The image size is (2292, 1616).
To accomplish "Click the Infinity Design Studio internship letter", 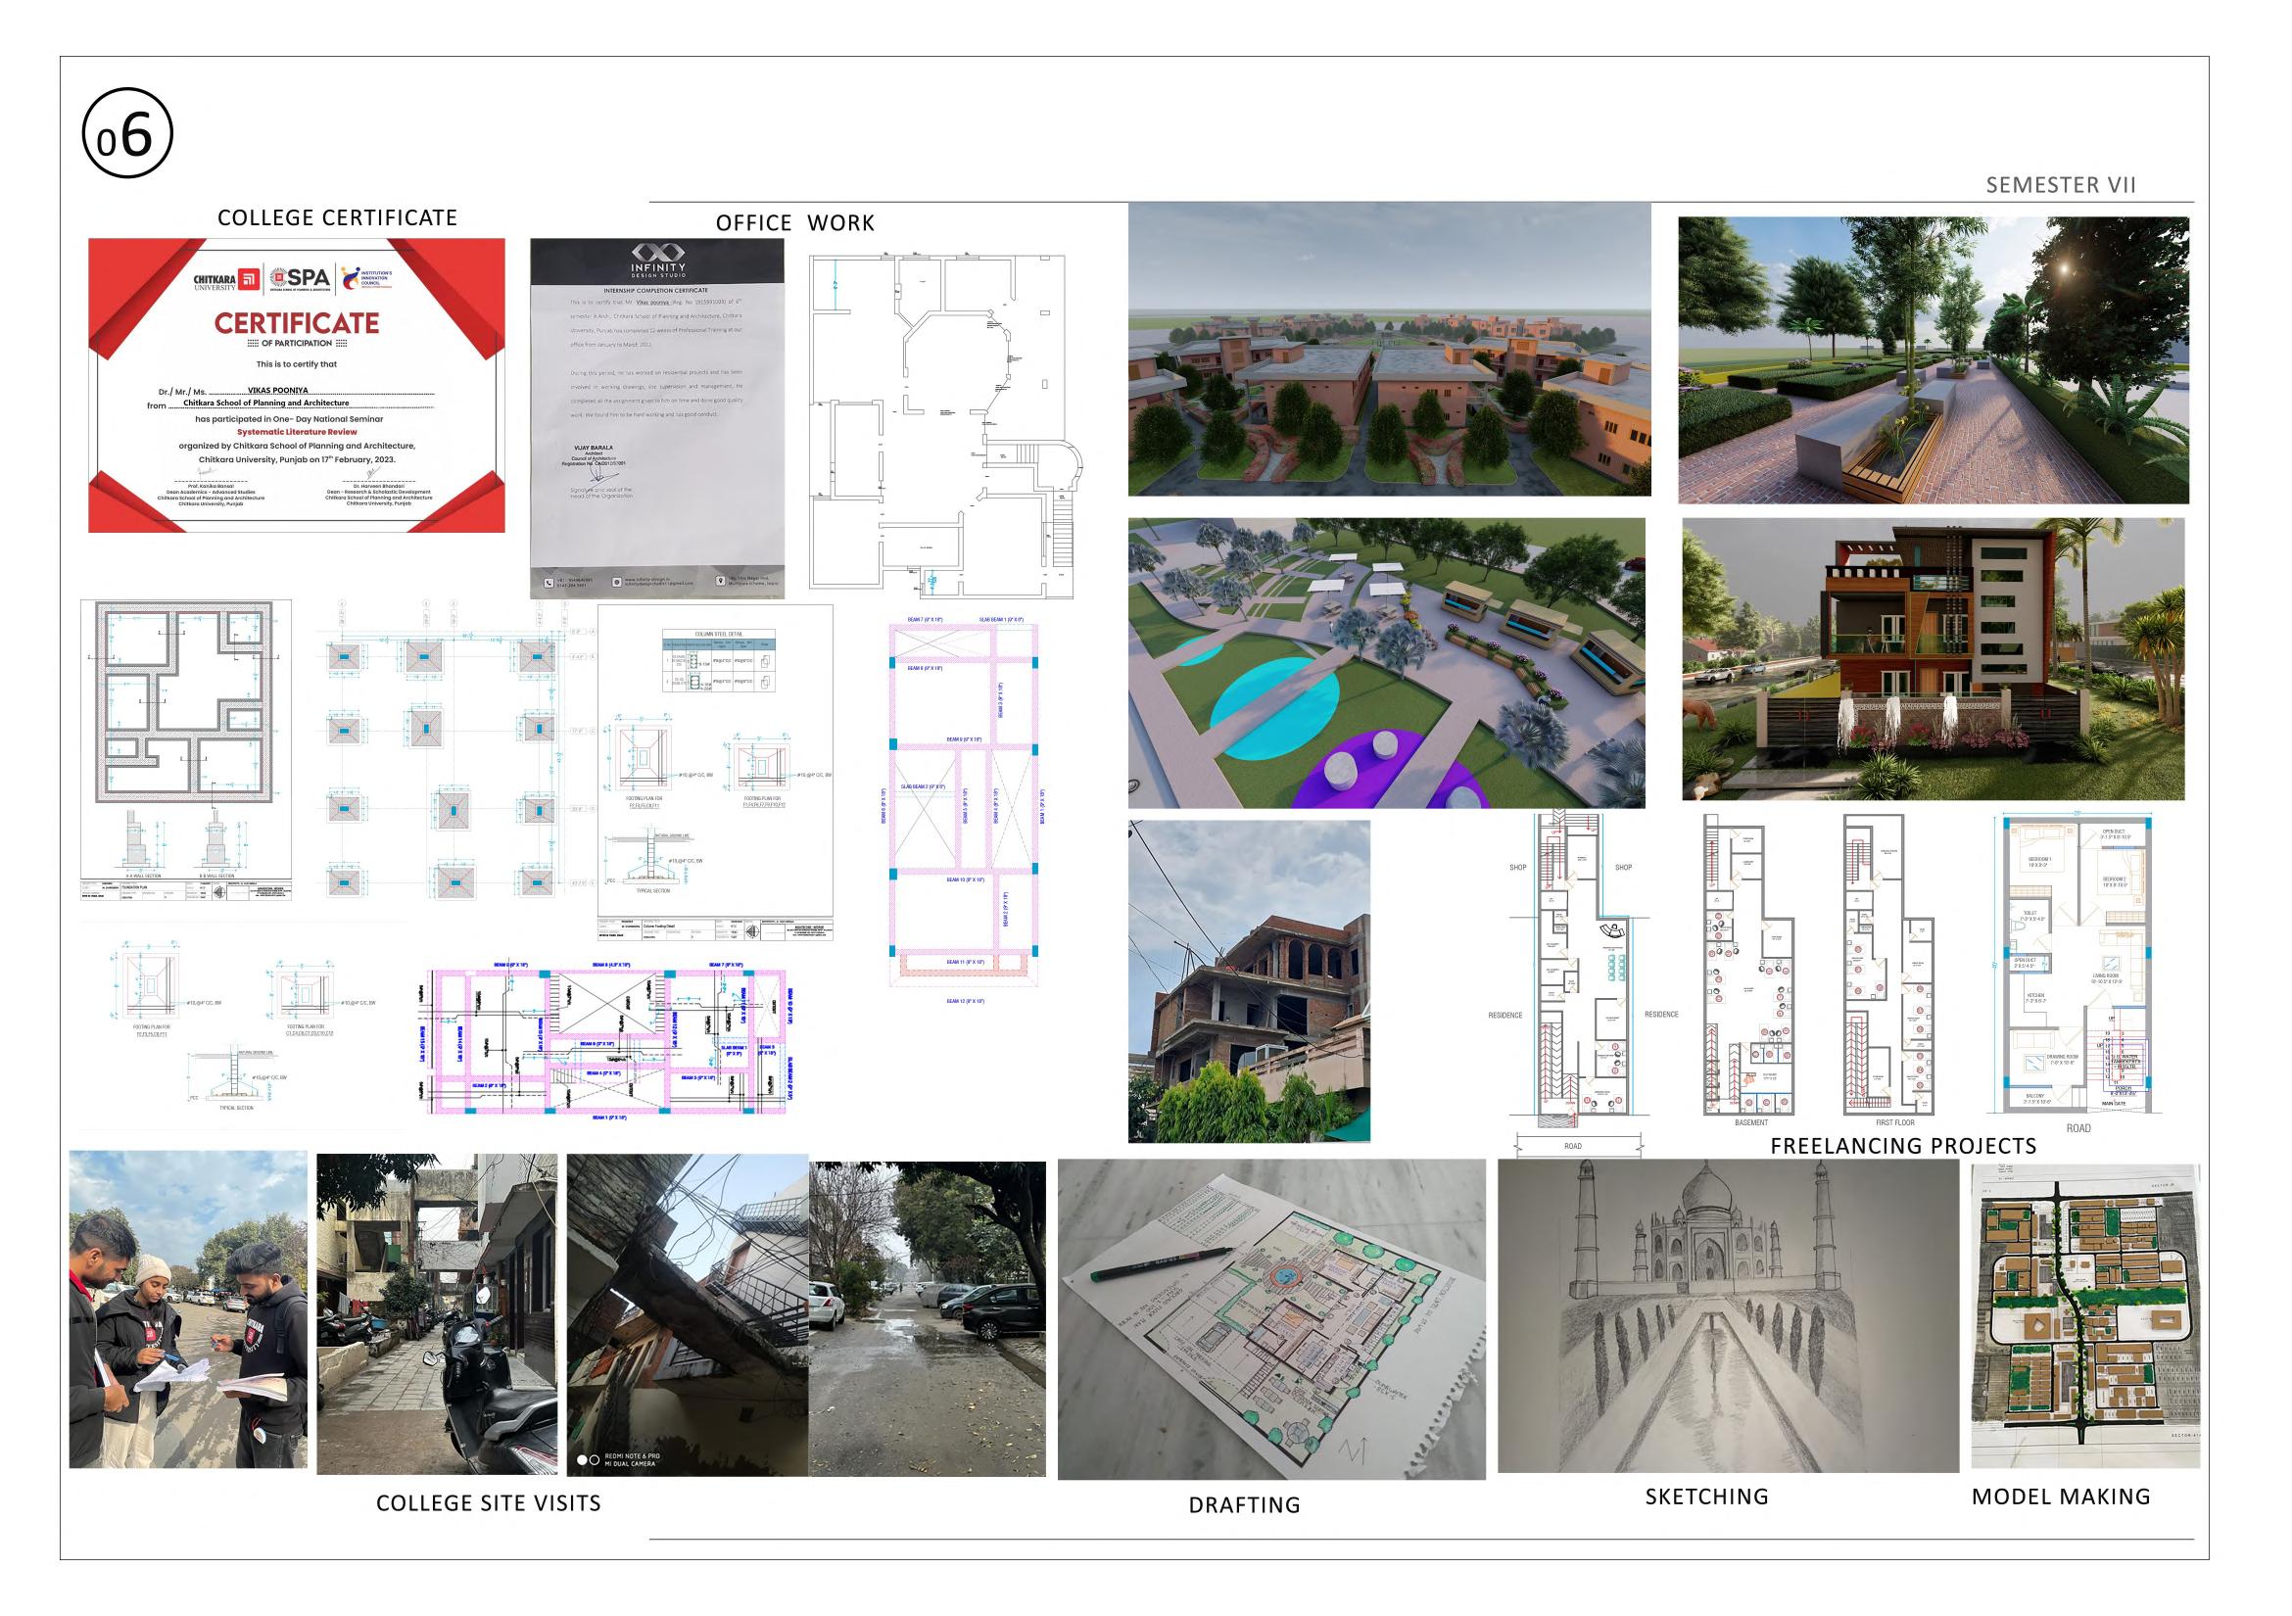I will click(657, 418).
